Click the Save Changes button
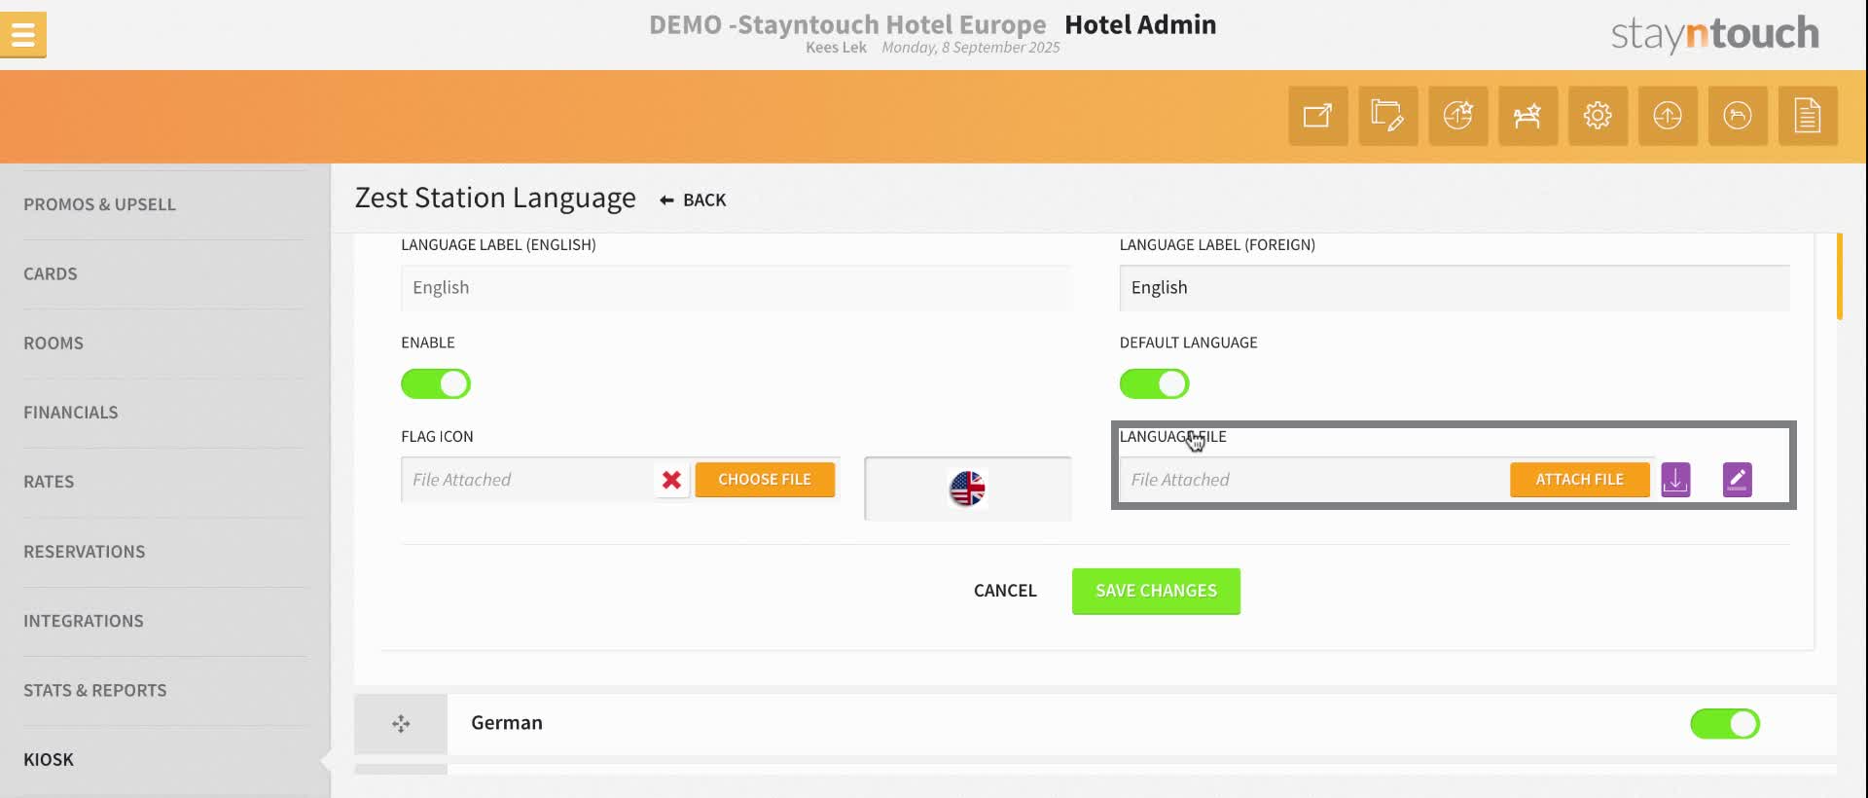1868x798 pixels. tap(1156, 591)
